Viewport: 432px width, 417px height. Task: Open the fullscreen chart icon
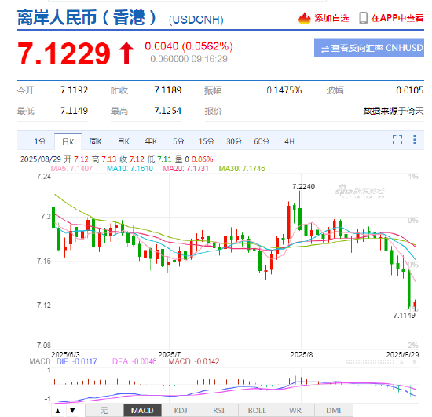(397, 140)
